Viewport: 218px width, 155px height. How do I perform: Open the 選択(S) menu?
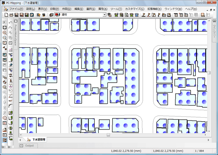click(x=91, y=9)
